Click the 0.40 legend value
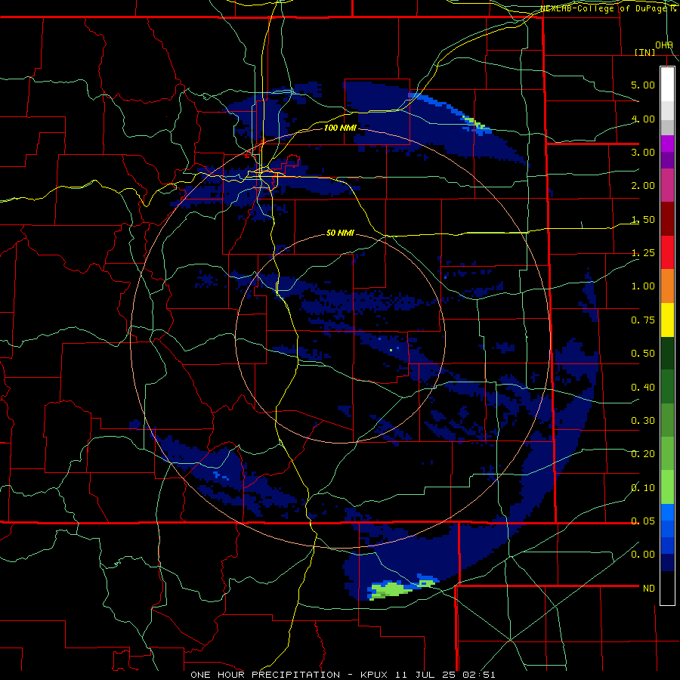Viewport: 680px width, 680px height. pyautogui.click(x=643, y=388)
